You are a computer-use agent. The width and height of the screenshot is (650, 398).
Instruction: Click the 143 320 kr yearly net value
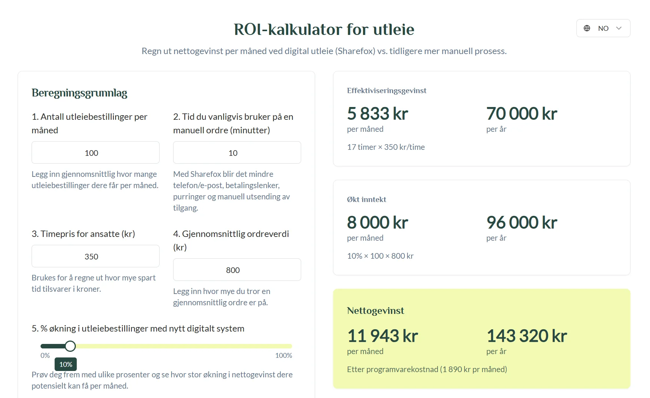pos(527,336)
